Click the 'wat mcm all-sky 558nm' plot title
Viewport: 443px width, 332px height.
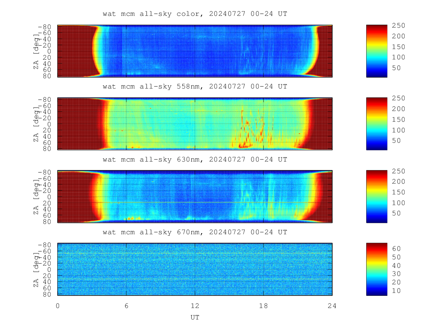195,87
